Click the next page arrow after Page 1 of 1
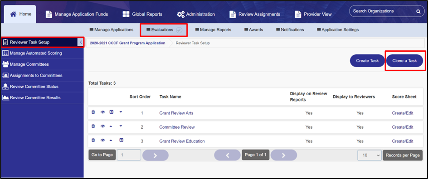428x179 pixels. 284,155
